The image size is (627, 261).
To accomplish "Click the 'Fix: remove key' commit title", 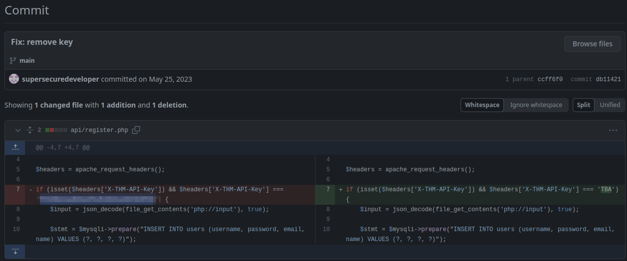I will pos(42,42).
